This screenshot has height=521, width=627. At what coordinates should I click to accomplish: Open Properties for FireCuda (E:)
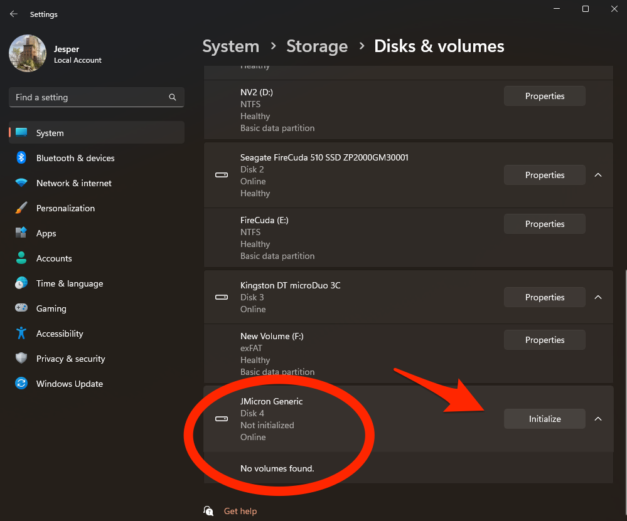545,224
